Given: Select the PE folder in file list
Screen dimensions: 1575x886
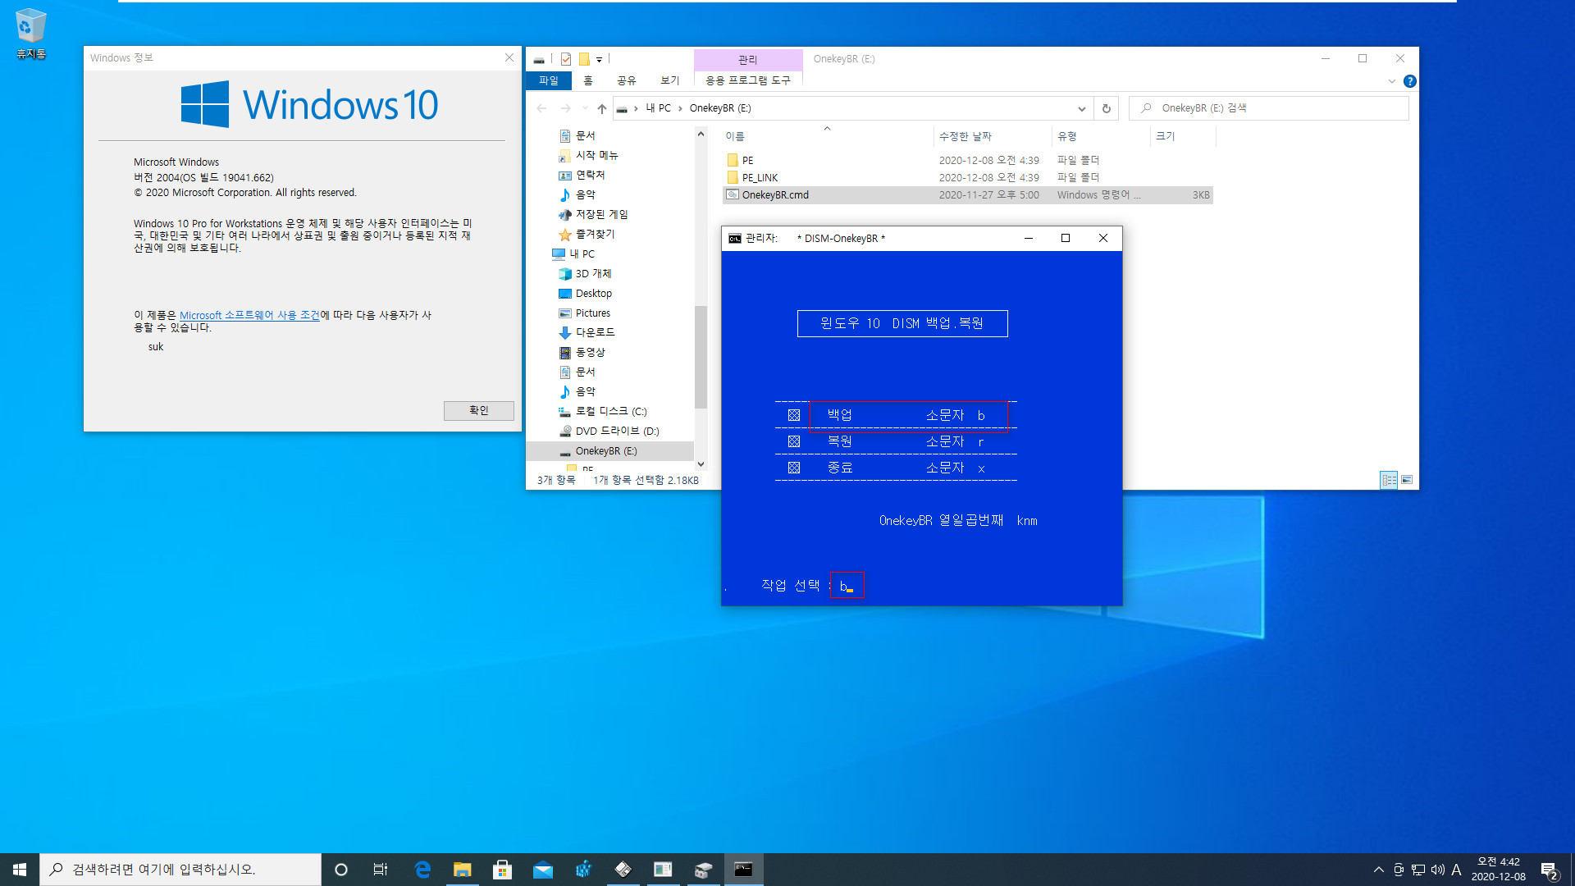Looking at the screenshot, I should coord(747,160).
